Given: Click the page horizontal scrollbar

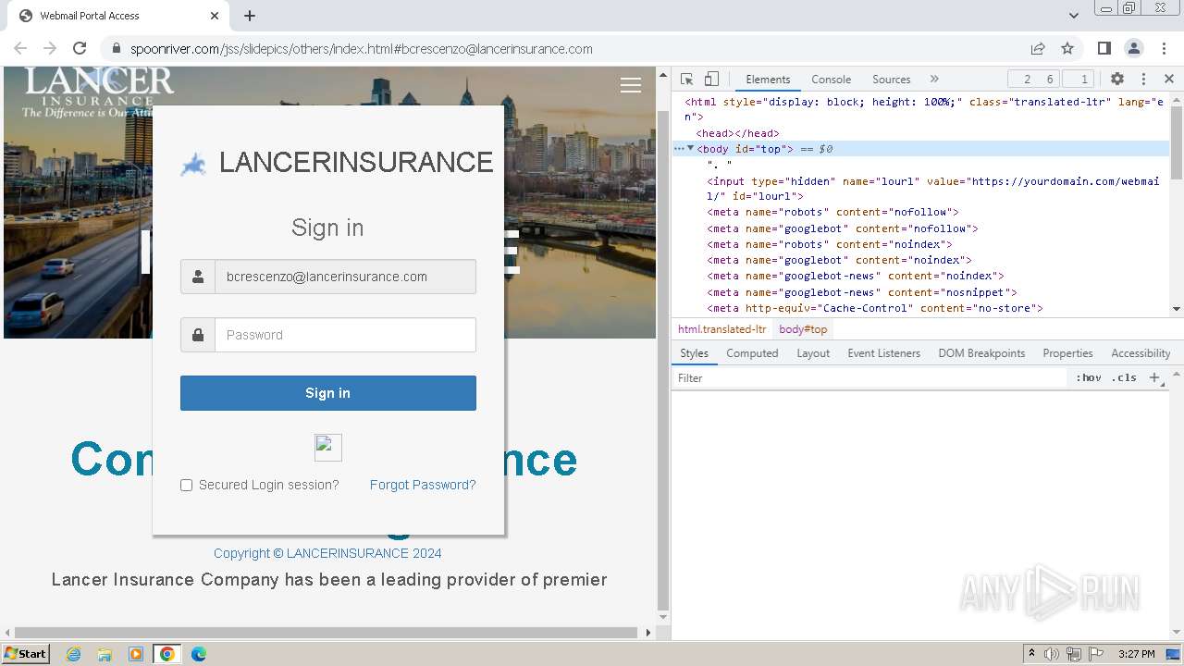Looking at the screenshot, I should pyautogui.click(x=326, y=633).
